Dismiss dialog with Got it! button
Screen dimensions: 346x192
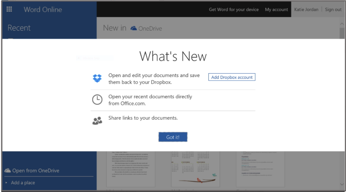click(173, 137)
